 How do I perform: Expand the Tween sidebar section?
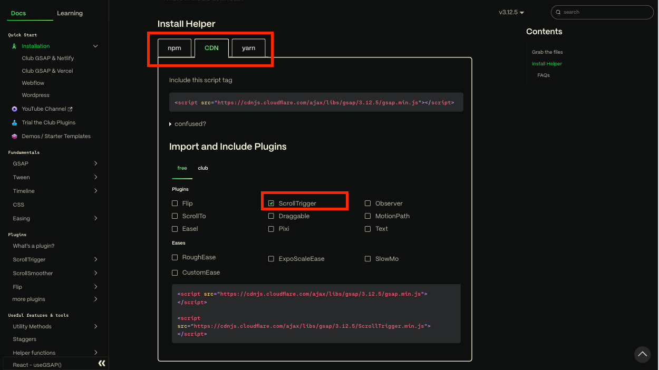point(95,178)
